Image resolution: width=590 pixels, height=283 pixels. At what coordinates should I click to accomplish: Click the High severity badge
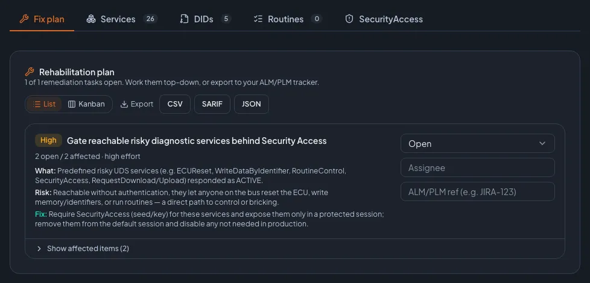(48, 140)
